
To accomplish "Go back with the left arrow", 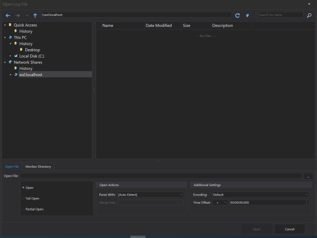I will click(x=8, y=15).
